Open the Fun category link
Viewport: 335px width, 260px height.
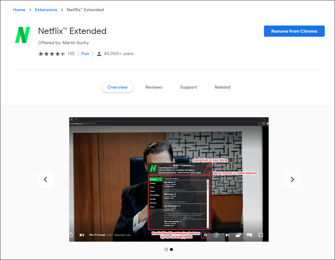[x=85, y=54]
